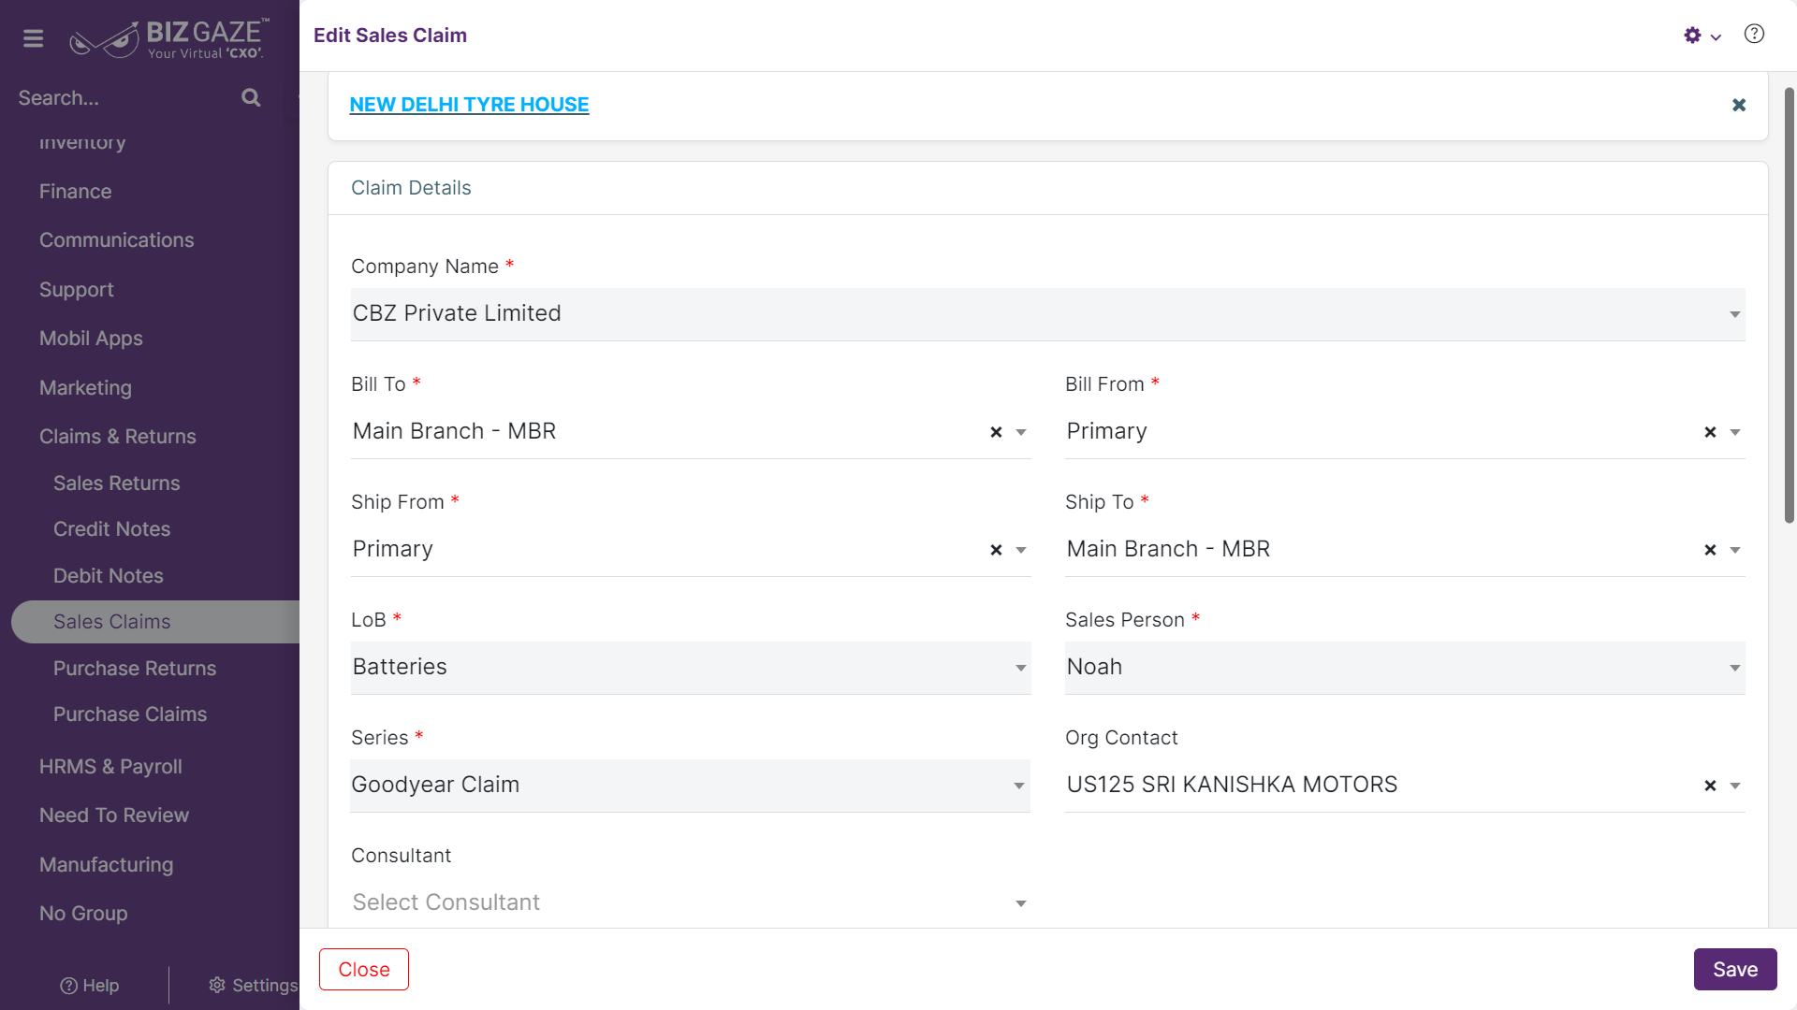Expand the Sales Person Noah dropdown
This screenshot has width=1797, height=1010.
point(1405,668)
